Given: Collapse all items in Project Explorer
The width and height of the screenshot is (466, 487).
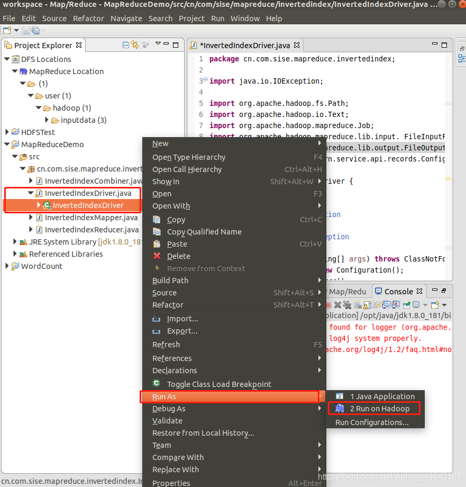Looking at the screenshot, I should coord(126,45).
